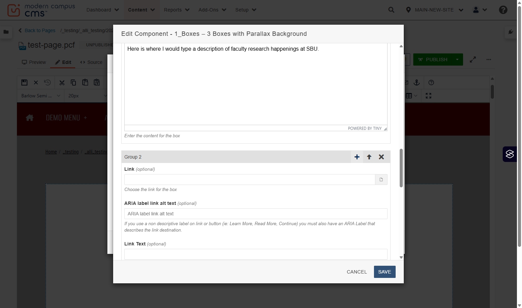Click the anchor icon in editor toolbar
Viewport: 522px width, 308px height.
point(417,82)
